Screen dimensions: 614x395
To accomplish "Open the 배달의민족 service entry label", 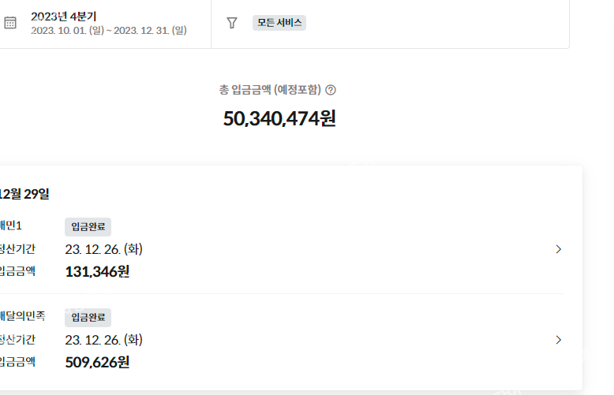I will click(22, 316).
